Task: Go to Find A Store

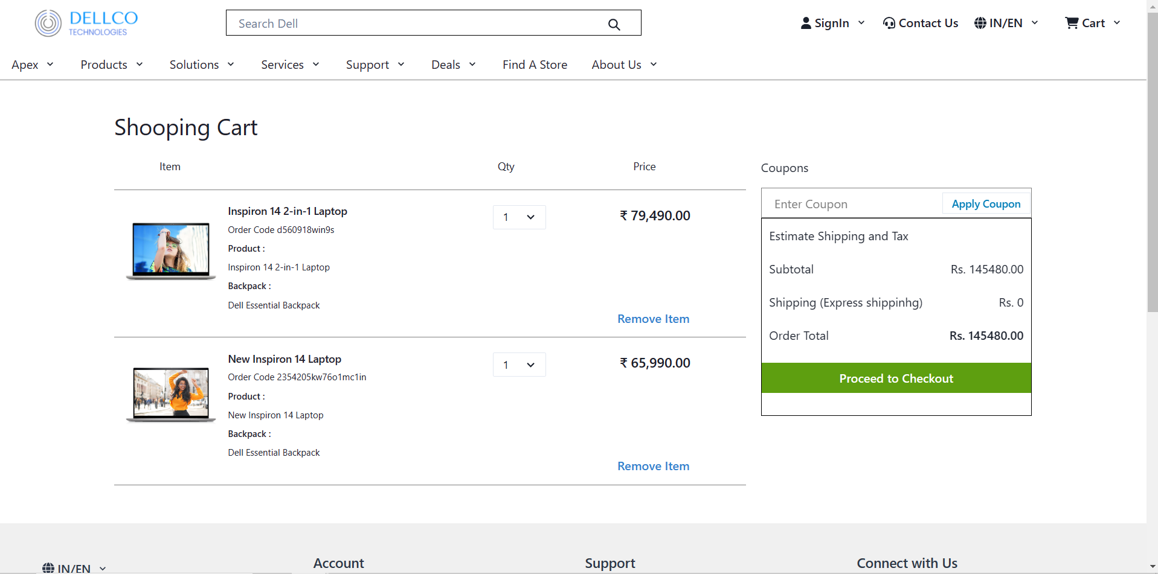Action: tap(535, 65)
